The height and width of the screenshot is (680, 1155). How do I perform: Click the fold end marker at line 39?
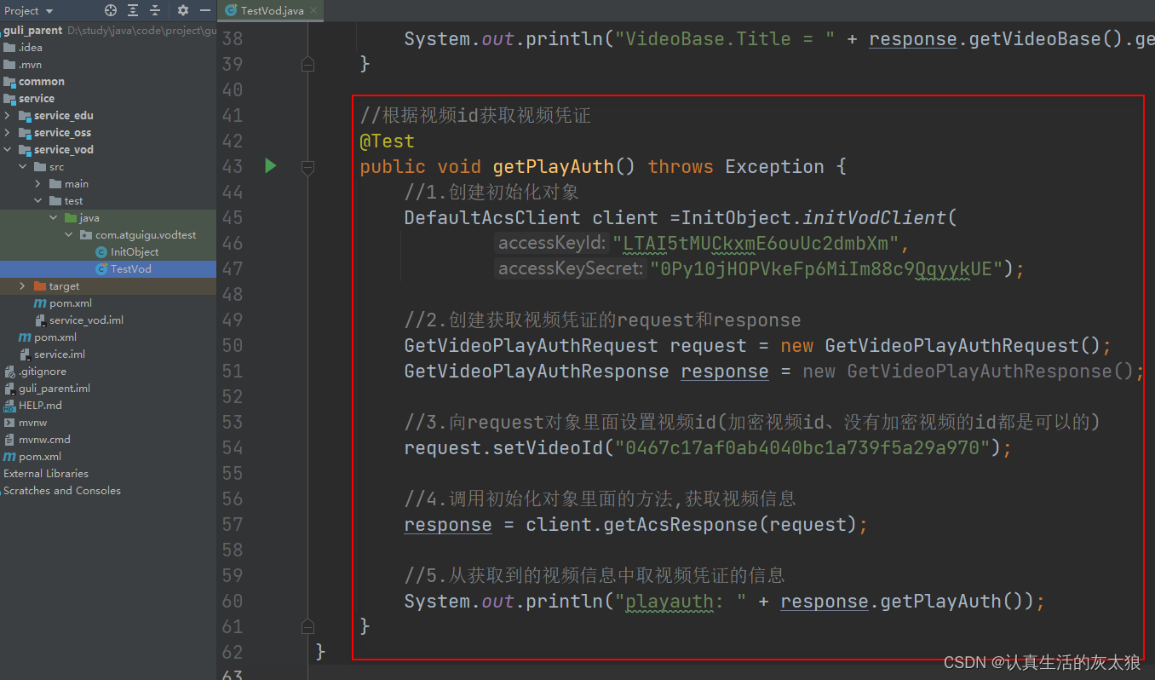coord(308,64)
